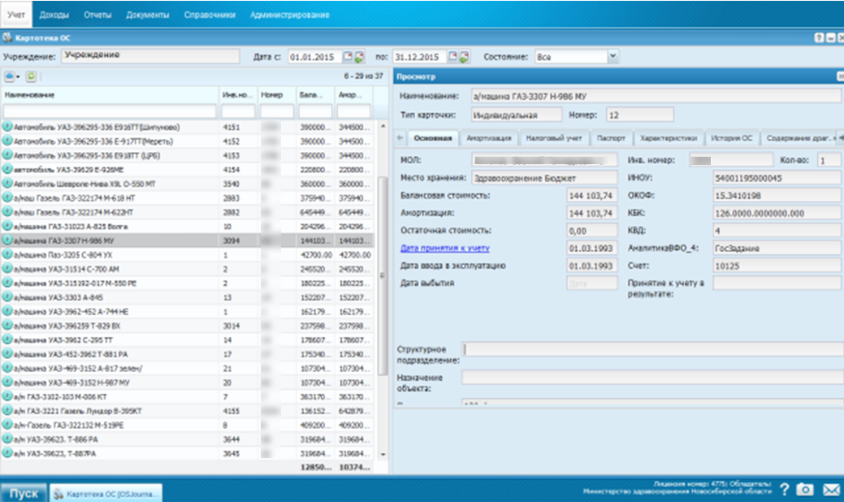Click the blue actions icon in the list toolbar

click(x=11, y=76)
